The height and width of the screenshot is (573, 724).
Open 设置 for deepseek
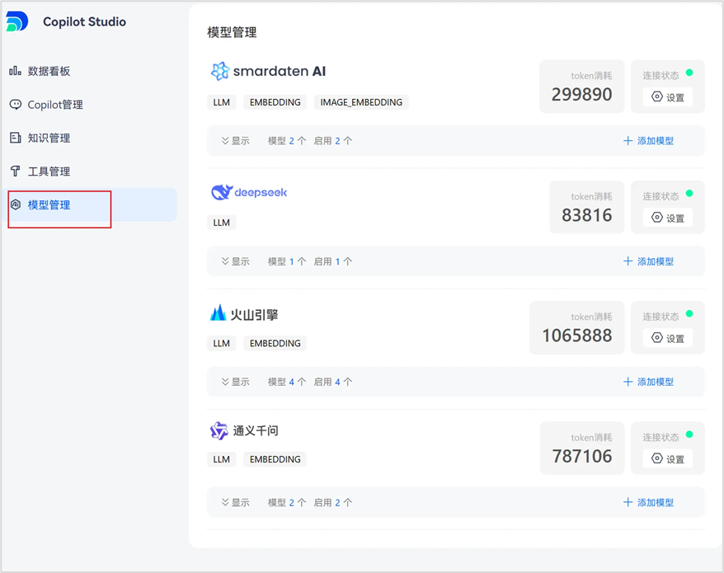(x=668, y=218)
